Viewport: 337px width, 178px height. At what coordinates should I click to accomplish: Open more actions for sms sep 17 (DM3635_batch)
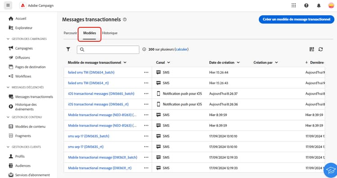tap(146, 136)
